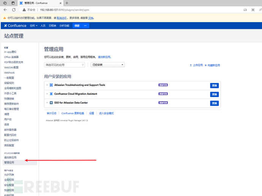
Task: Select 推荐更新邮件 in the sidebar
Action: 11,104
